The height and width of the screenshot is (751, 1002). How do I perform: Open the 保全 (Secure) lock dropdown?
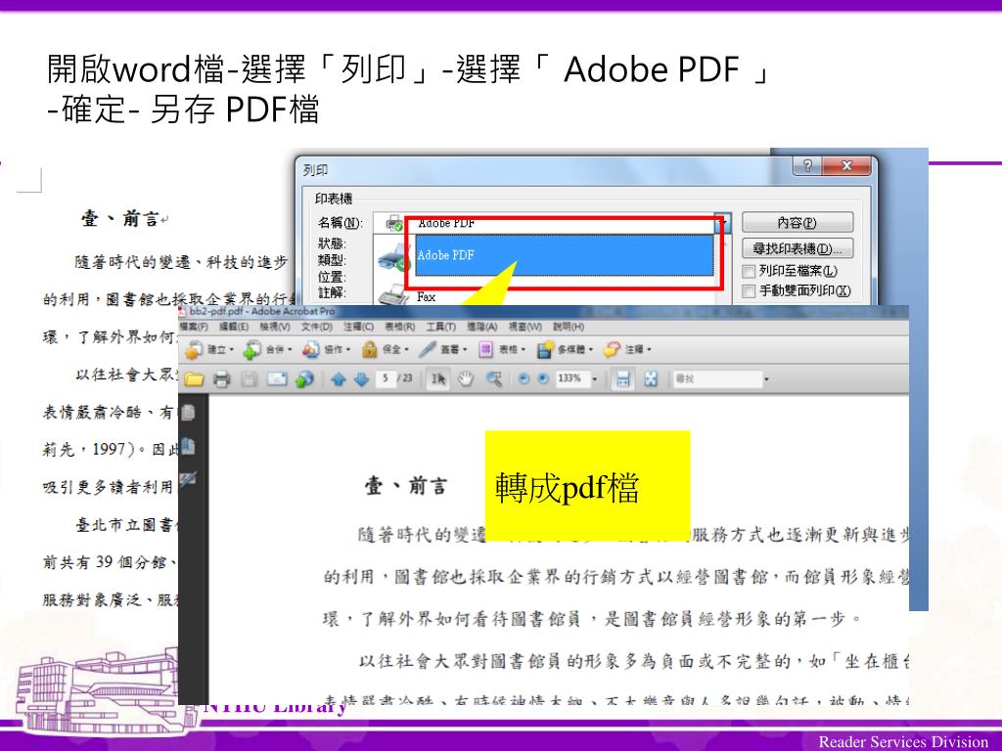point(385,349)
